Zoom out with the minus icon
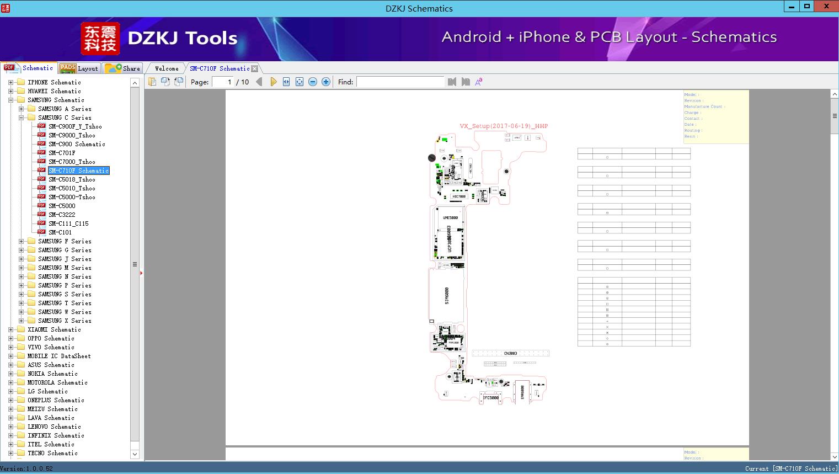839x474 pixels. [313, 82]
